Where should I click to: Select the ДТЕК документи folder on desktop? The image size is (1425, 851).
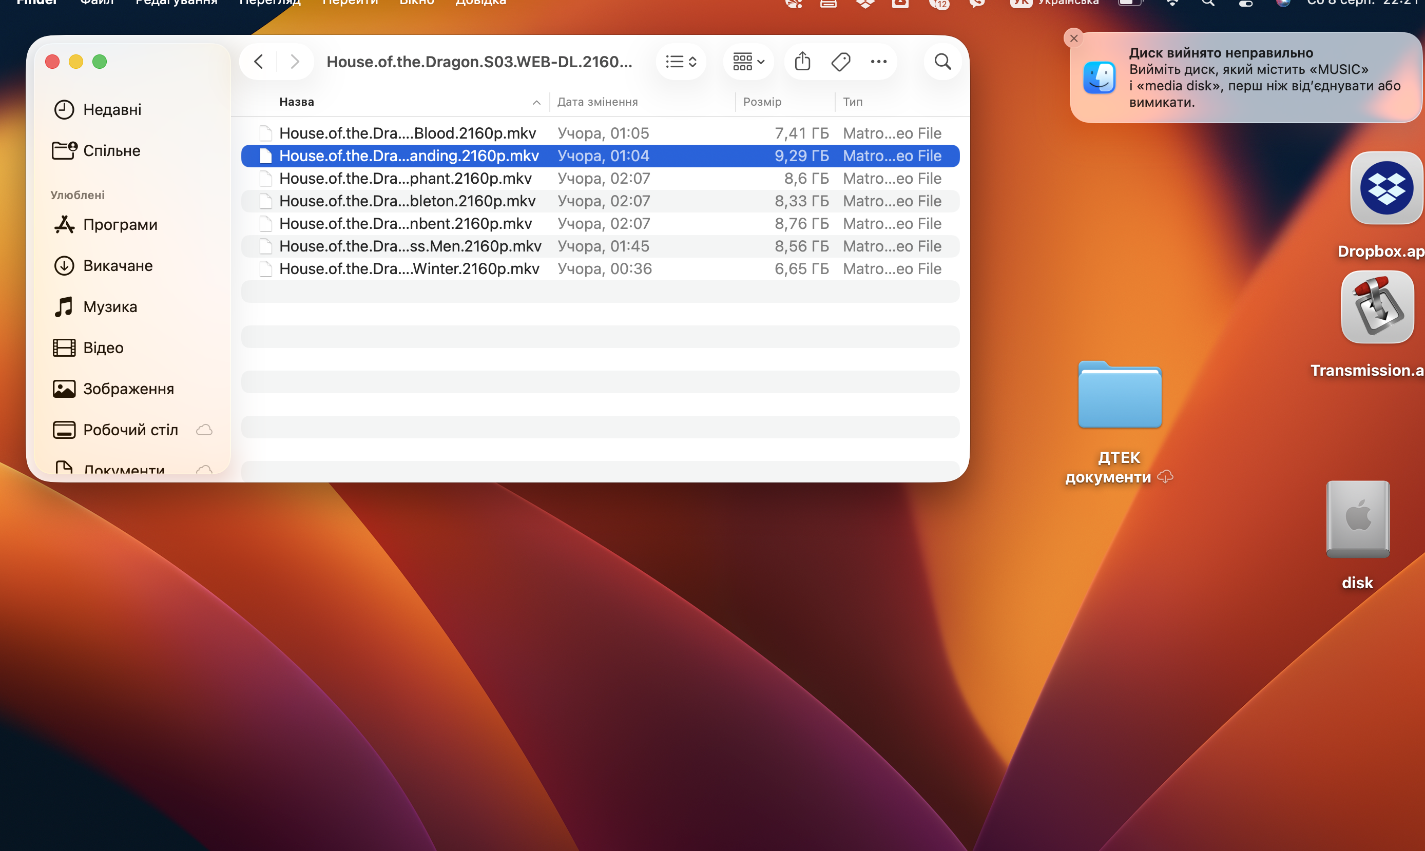coord(1120,395)
